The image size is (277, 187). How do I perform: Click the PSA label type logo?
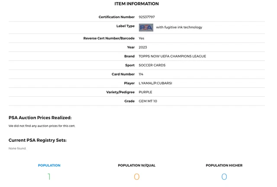tap(146, 27)
